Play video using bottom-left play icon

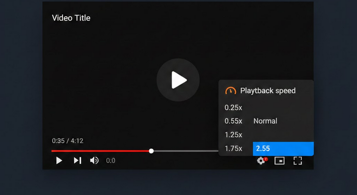[x=59, y=160]
